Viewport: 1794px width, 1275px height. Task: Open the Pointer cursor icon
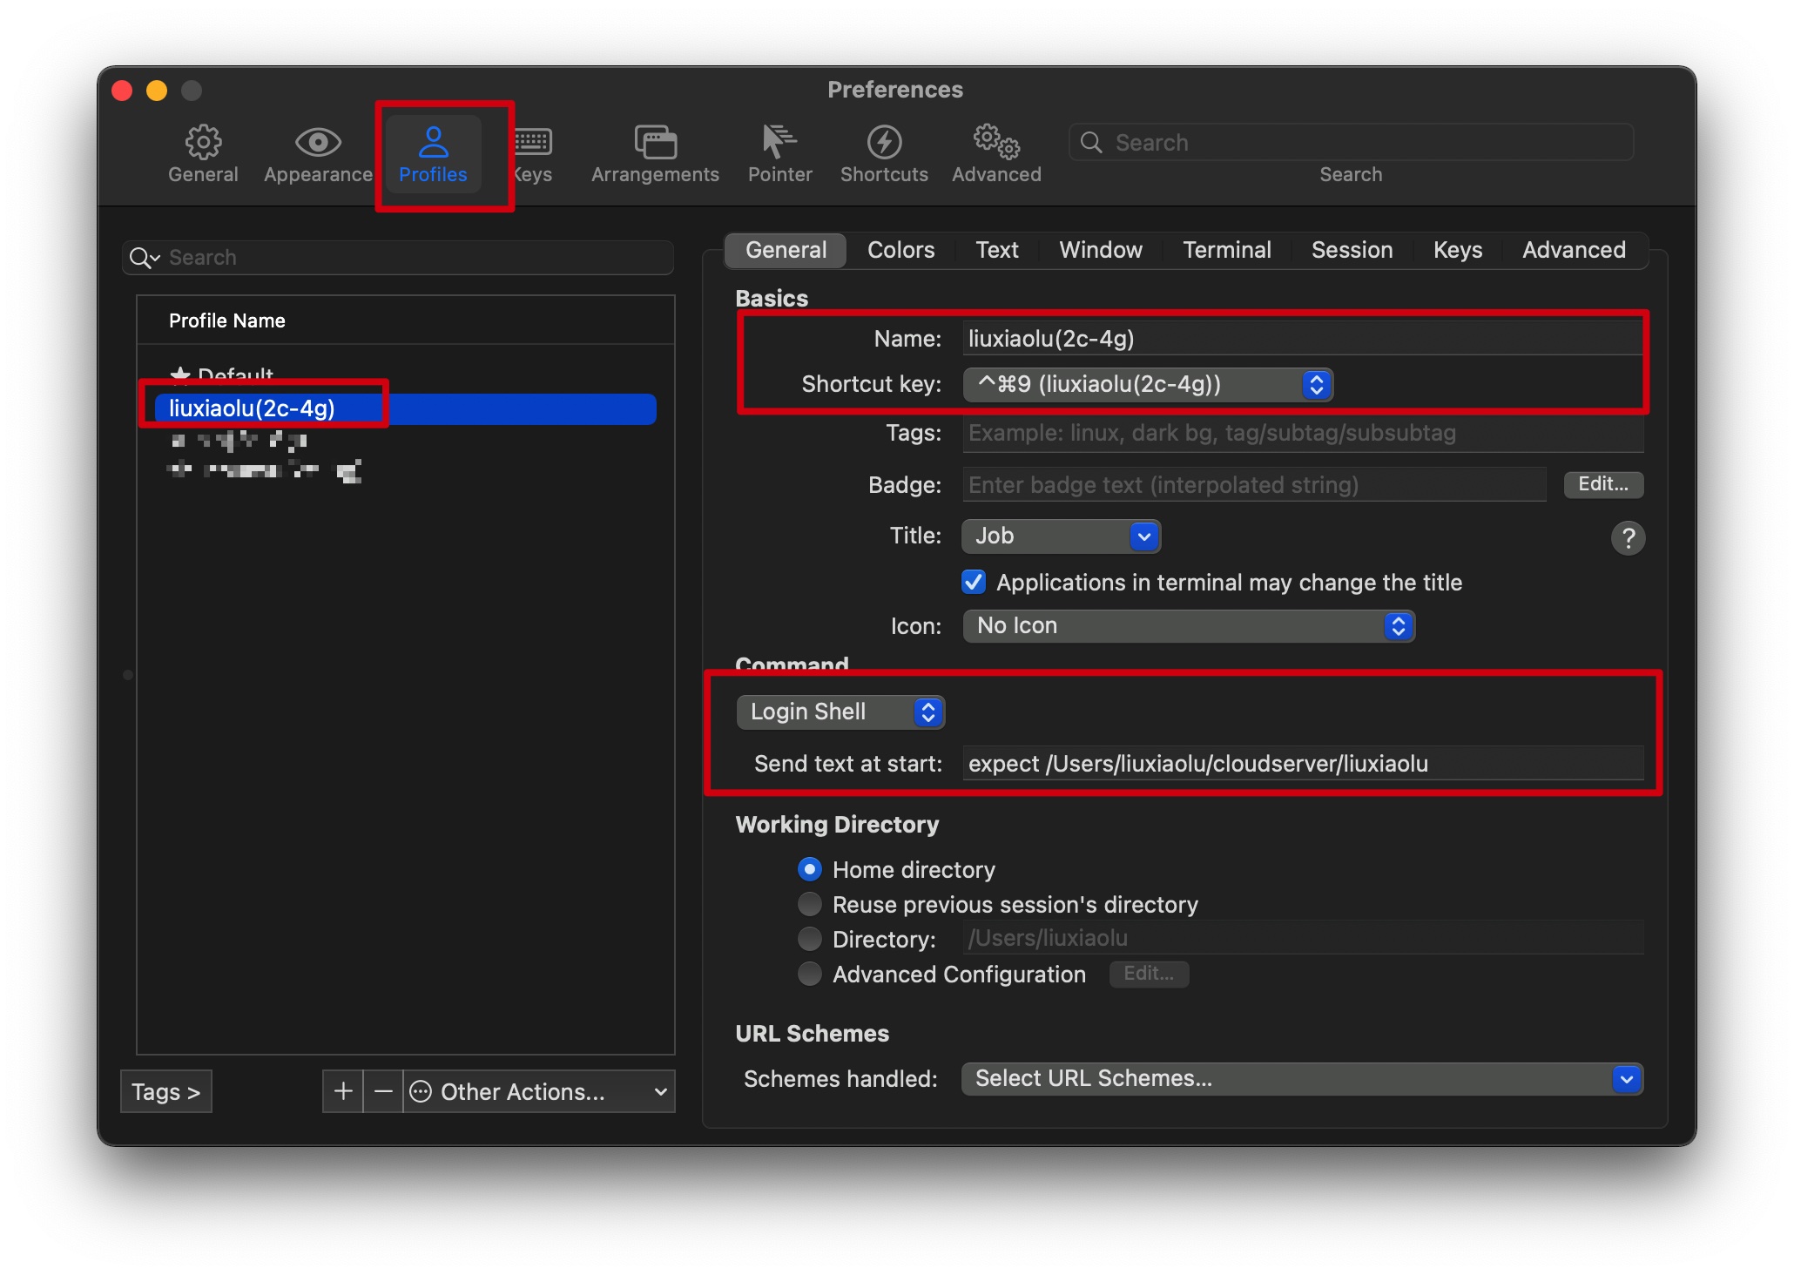pyautogui.click(x=779, y=143)
